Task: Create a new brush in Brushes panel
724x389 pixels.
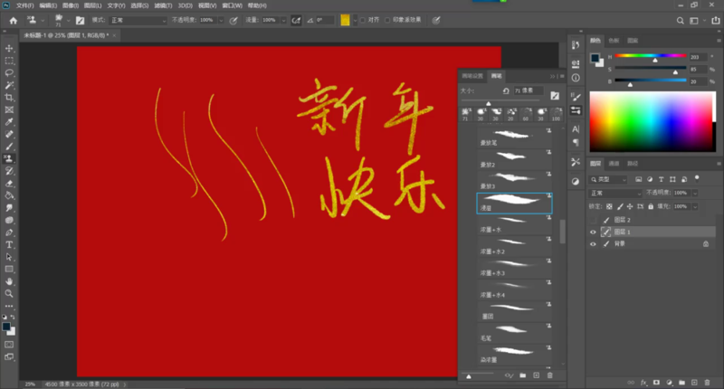Action: [x=536, y=375]
